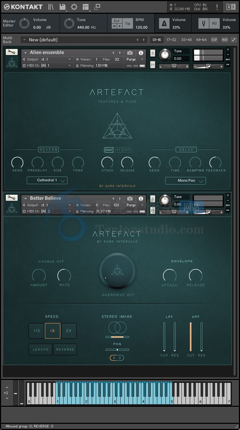Show Alien ensemble info icon
The image size is (240, 430).
[x=141, y=53]
